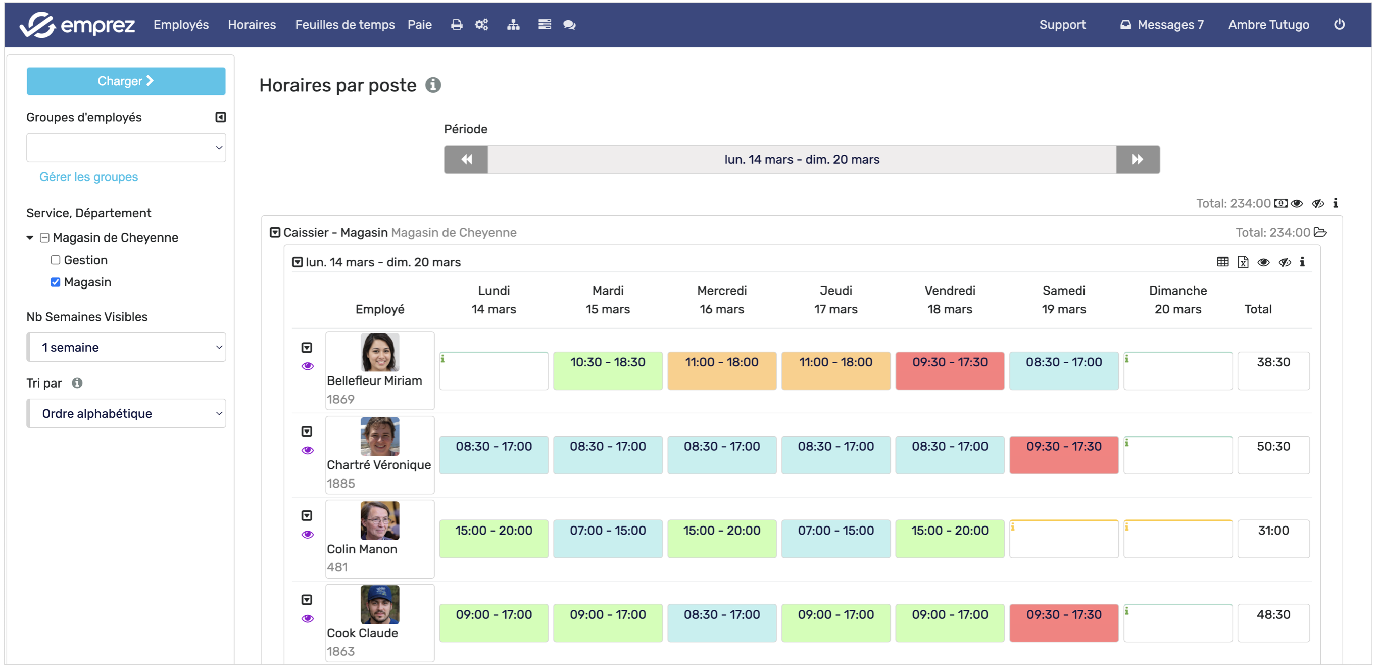Click the table grid view icon

click(x=1222, y=262)
